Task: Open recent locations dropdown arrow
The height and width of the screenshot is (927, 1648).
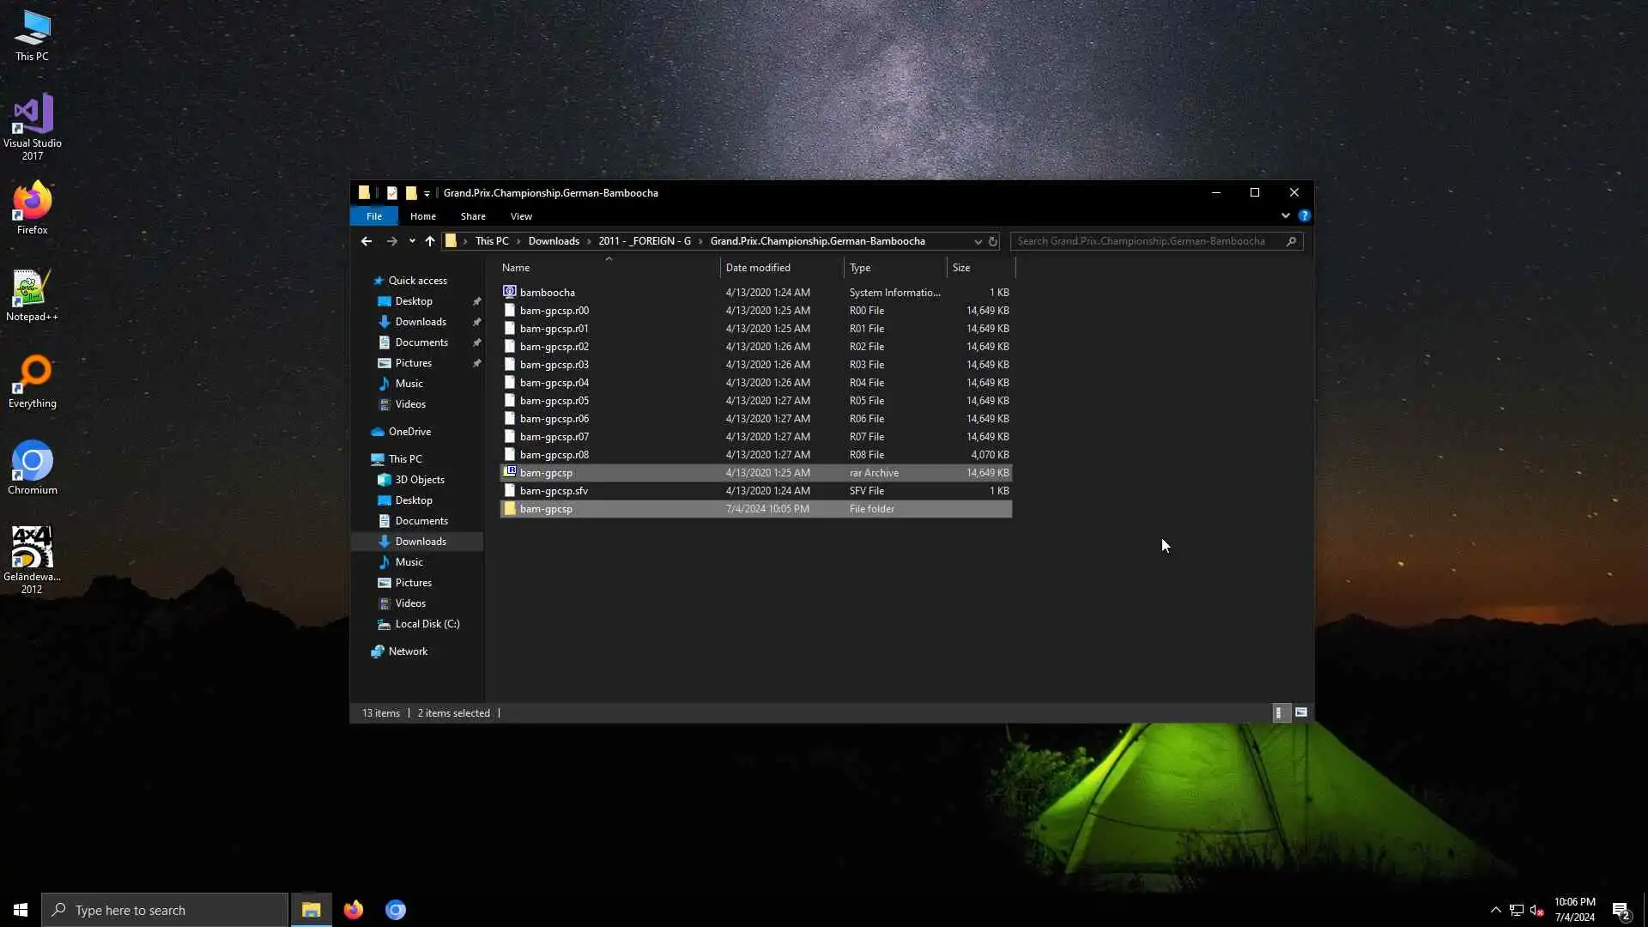Action: click(412, 241)
